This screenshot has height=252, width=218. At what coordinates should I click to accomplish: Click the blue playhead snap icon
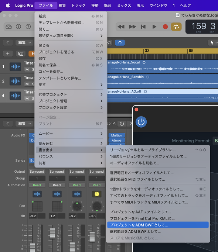pos(120,43)
